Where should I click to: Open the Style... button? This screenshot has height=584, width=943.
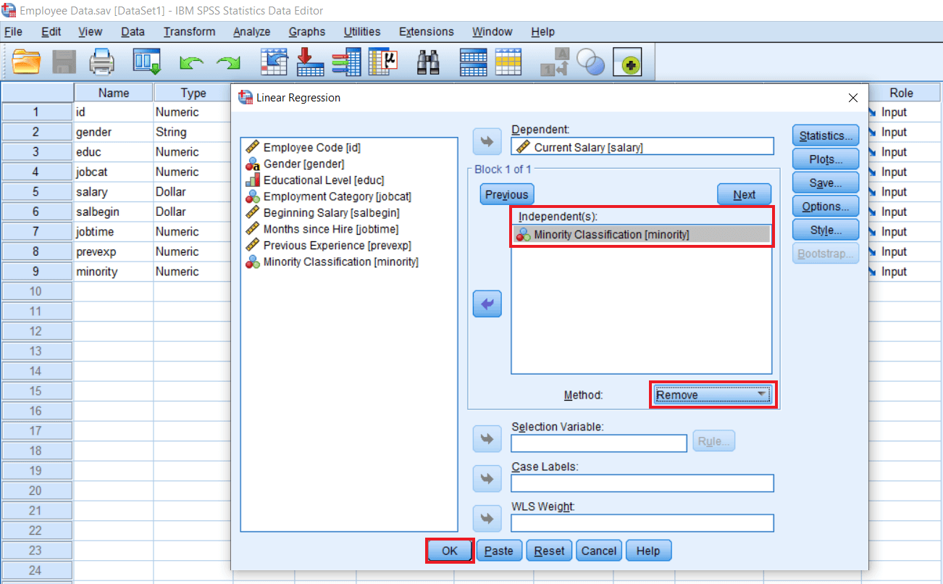tap(826, 230)
